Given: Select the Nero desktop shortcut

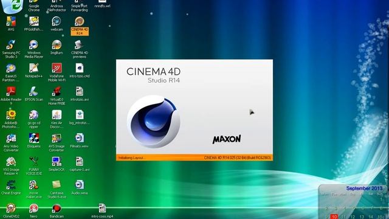Looking at the screenshot, I should (x=34, y=211).
